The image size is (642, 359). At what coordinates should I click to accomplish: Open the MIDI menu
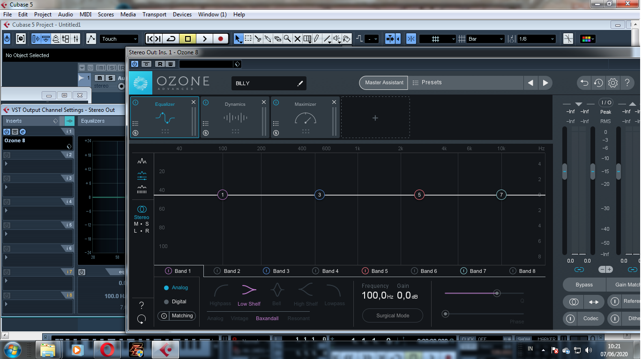[85, 14]
